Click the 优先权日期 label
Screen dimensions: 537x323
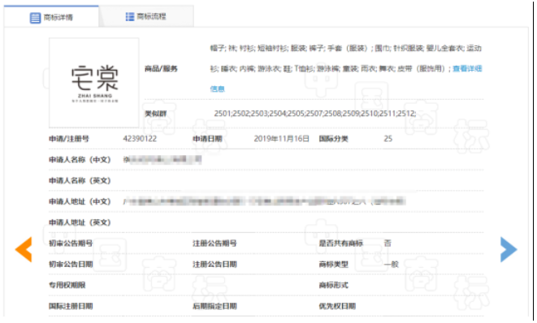pyautogui.click(x=337, y=306)
